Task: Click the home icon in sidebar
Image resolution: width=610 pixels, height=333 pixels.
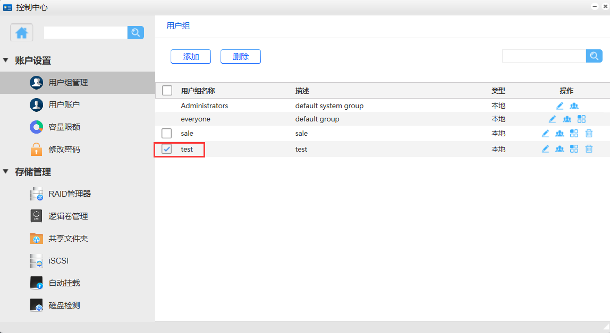Action: pyautogui.click(x=22, y=33)
